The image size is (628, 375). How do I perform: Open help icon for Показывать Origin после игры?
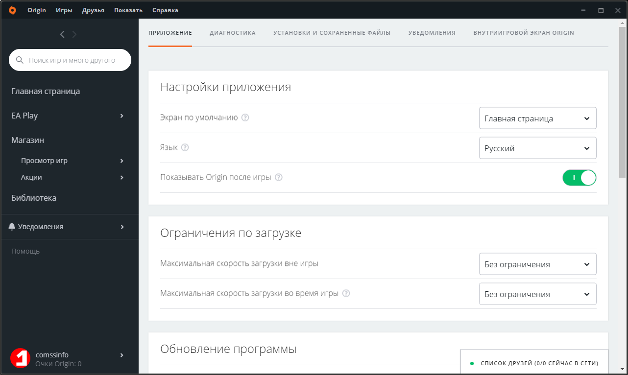279,177
